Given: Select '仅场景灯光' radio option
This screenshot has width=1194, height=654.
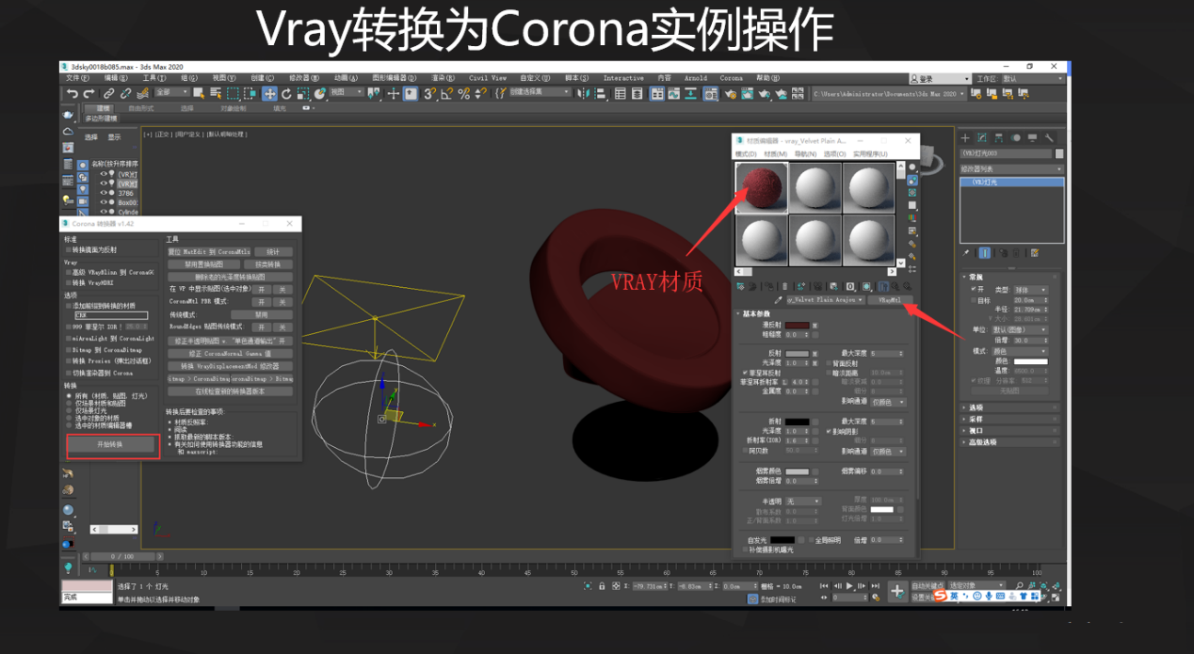Looking at the screenshot, I should point(68,410).
